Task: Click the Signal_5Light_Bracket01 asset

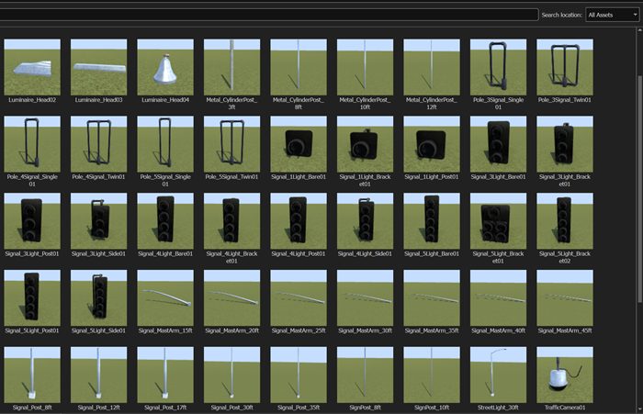Action: 498,221
